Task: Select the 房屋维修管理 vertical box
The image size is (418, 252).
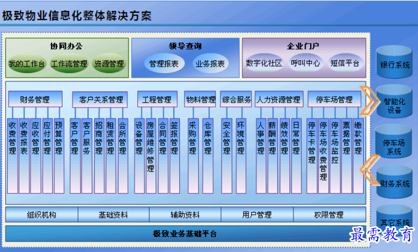Action: pyautogui.click(x=151, y=156)
